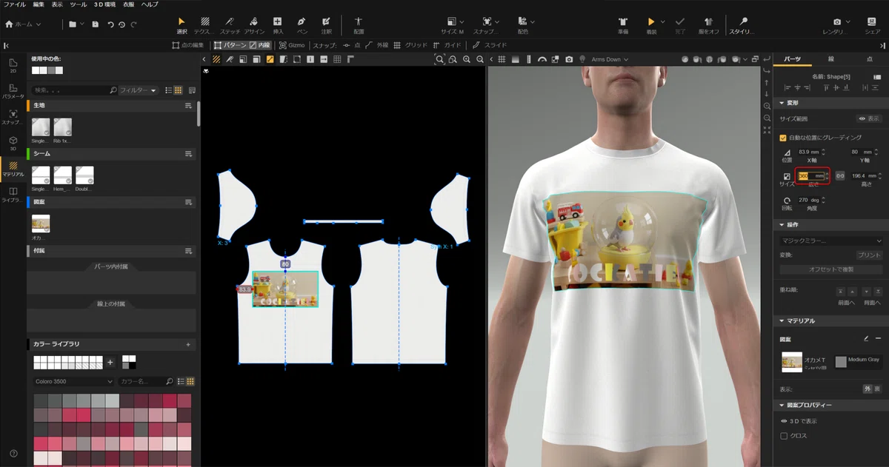
Task: Select the 選択 arrow tool
Action: pos(182,24)
